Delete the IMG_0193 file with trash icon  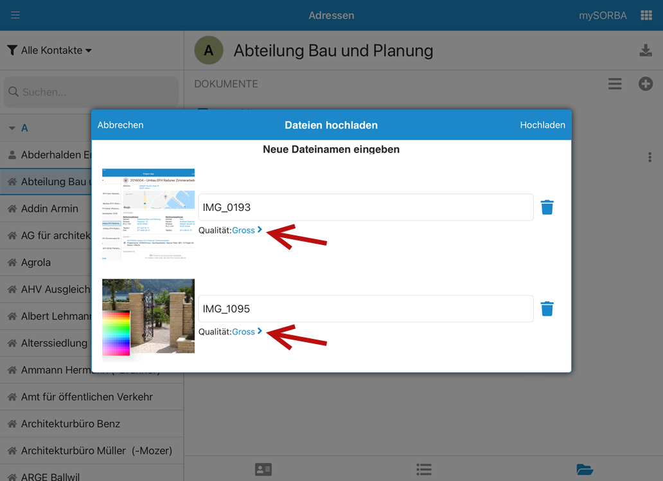pos(547,207)
